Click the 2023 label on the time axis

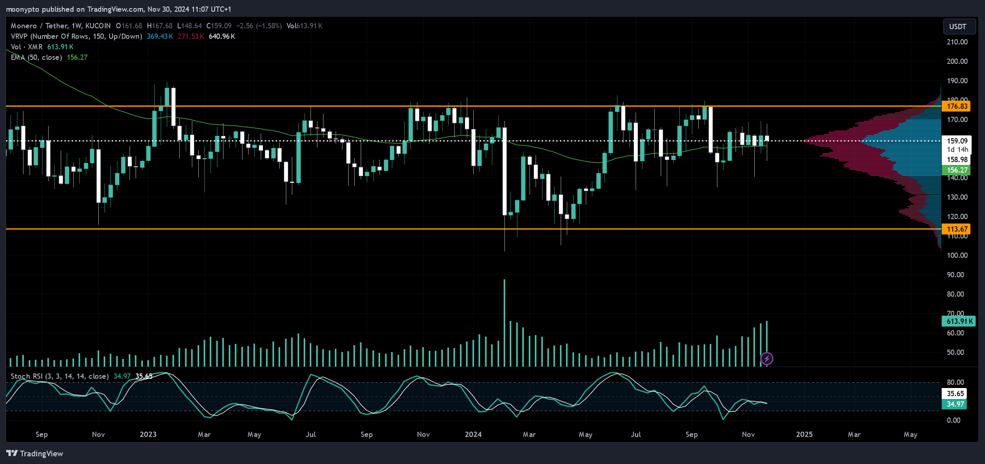148,434
